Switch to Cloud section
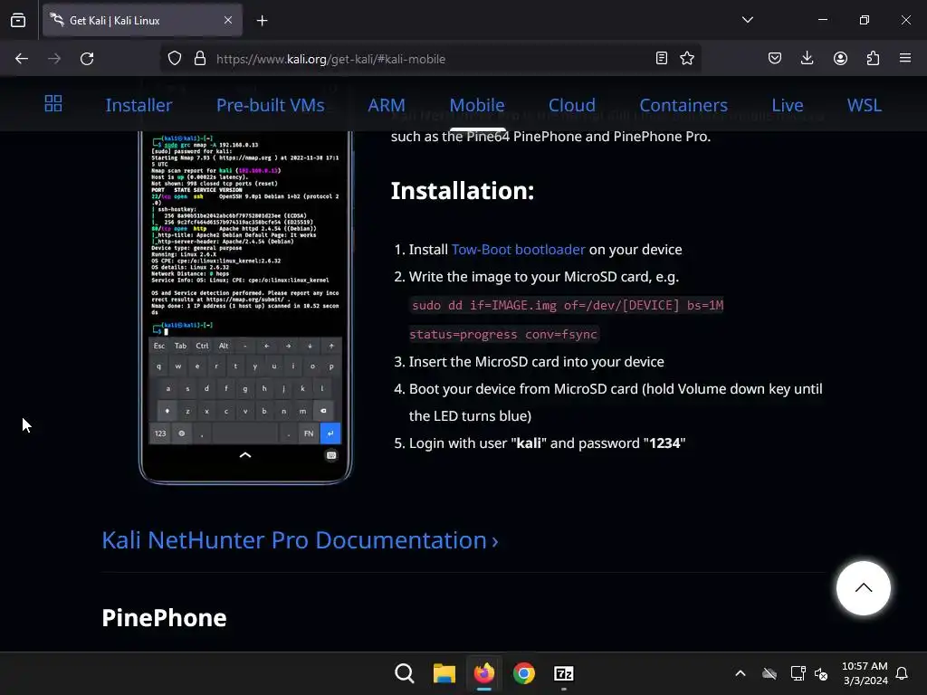The height and width of the screenshot is (695, 927). tap(572, 105)
